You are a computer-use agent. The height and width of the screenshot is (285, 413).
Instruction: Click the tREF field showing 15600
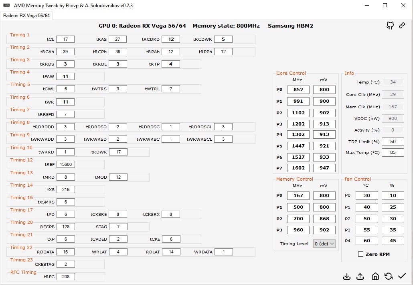coord(66,164)
